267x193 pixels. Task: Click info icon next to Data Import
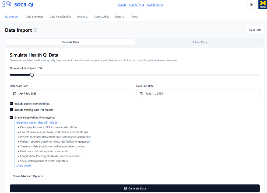35,30
